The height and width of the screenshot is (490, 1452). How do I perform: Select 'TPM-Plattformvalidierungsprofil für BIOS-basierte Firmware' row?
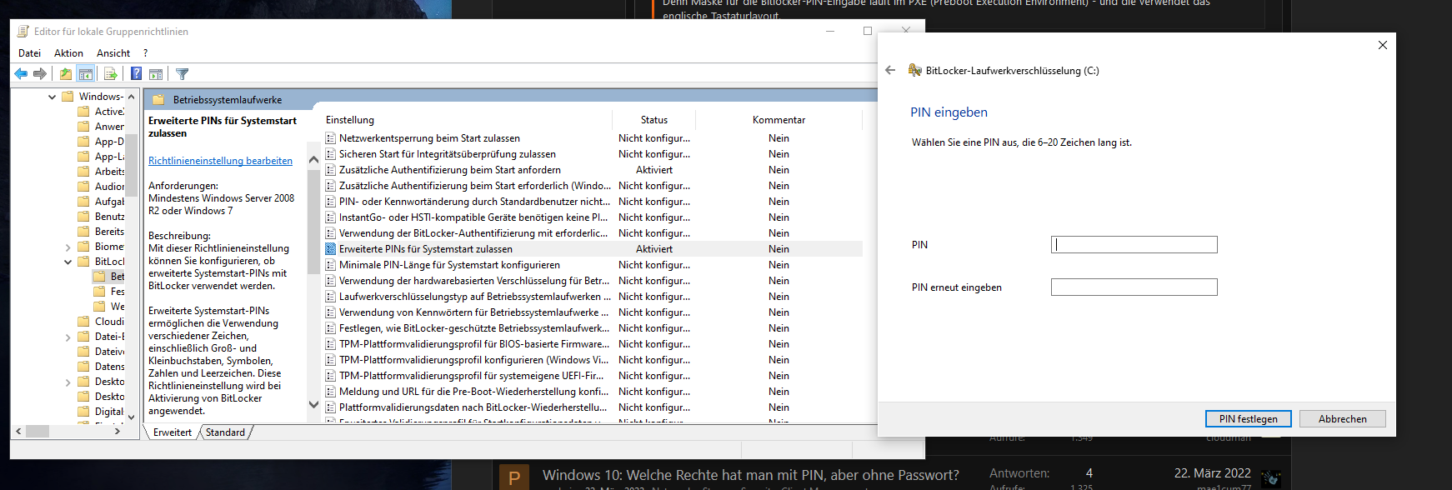[x=593, y=344]
